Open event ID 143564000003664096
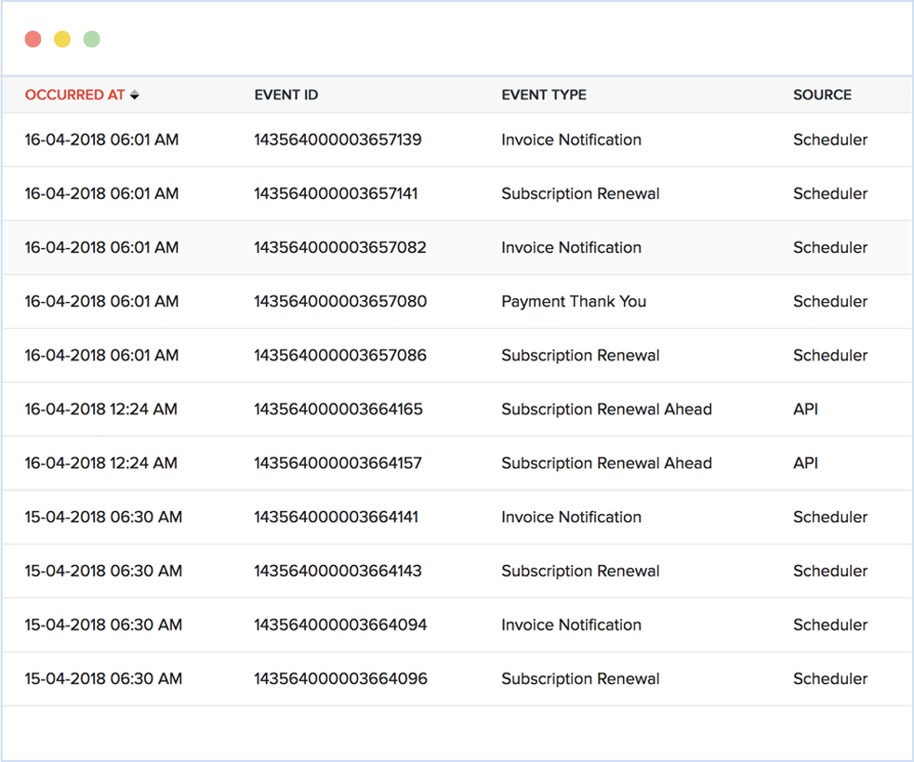This screenshot has width=914, height=762. [x=340, y=679]
